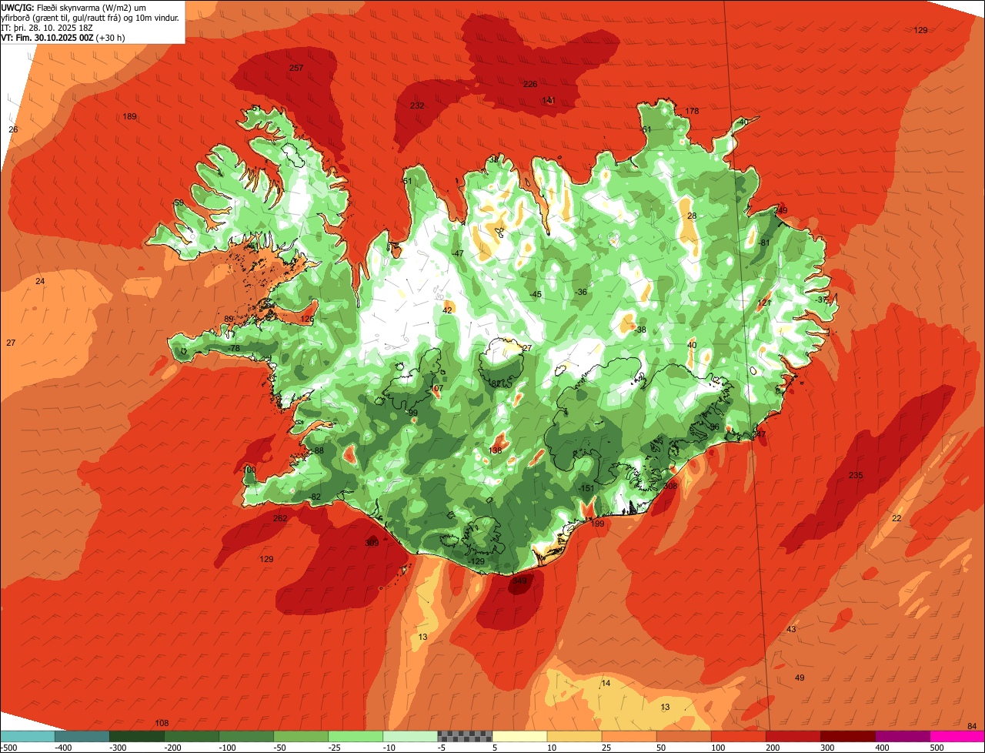The image size is (985, 753).
Task: Click the value -78 on Snæfellsnes peninsula
Action: (235, 349)
